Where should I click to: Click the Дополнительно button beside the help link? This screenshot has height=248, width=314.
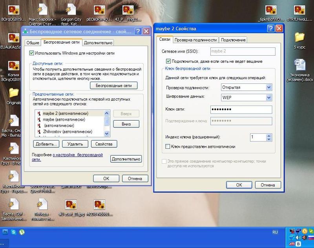pyautogui.click(x=126, y=159)
